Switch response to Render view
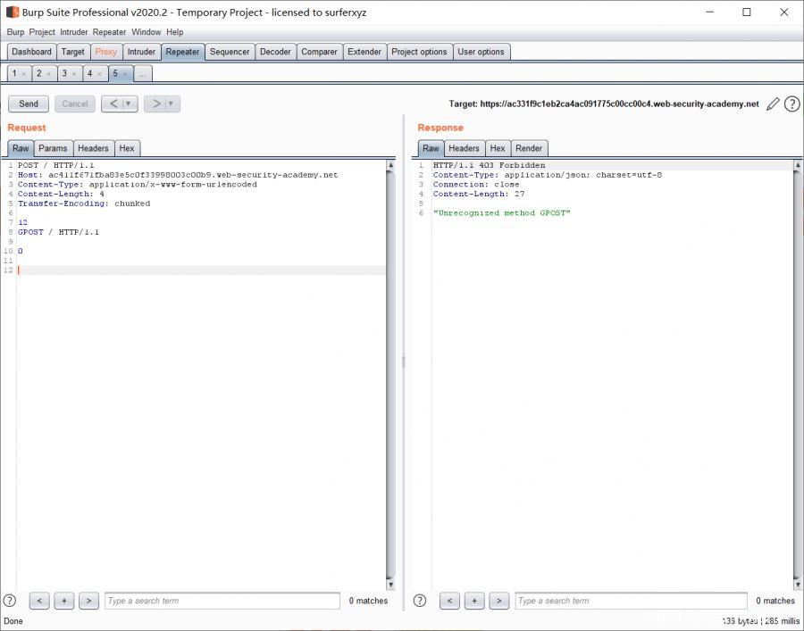 tap(529, 148)
